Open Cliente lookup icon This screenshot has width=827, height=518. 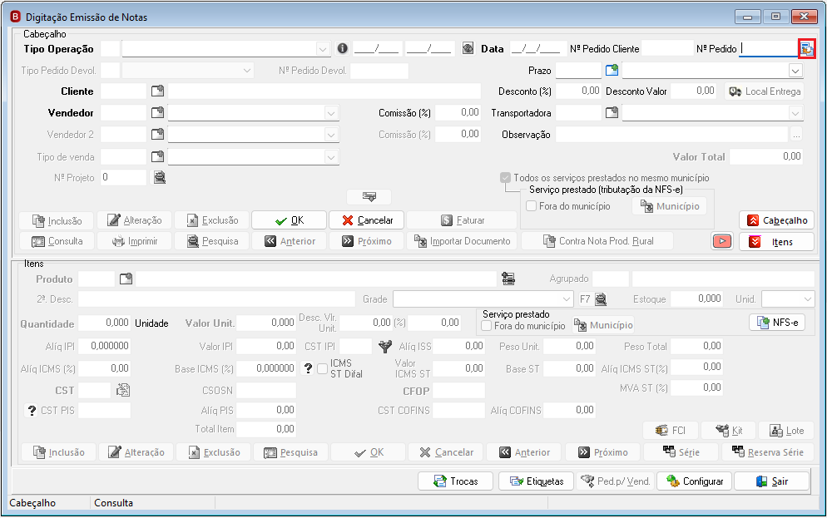point(158,91)
